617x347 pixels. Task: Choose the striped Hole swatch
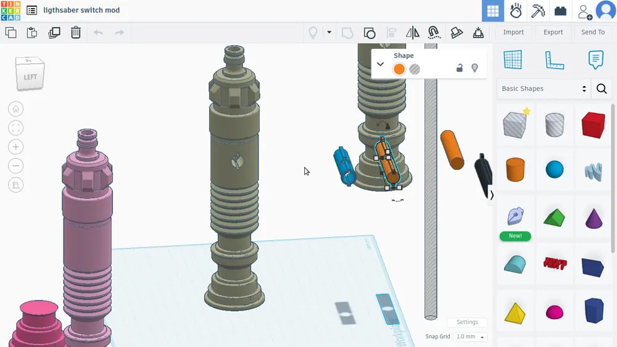click(x=415, y=69)
